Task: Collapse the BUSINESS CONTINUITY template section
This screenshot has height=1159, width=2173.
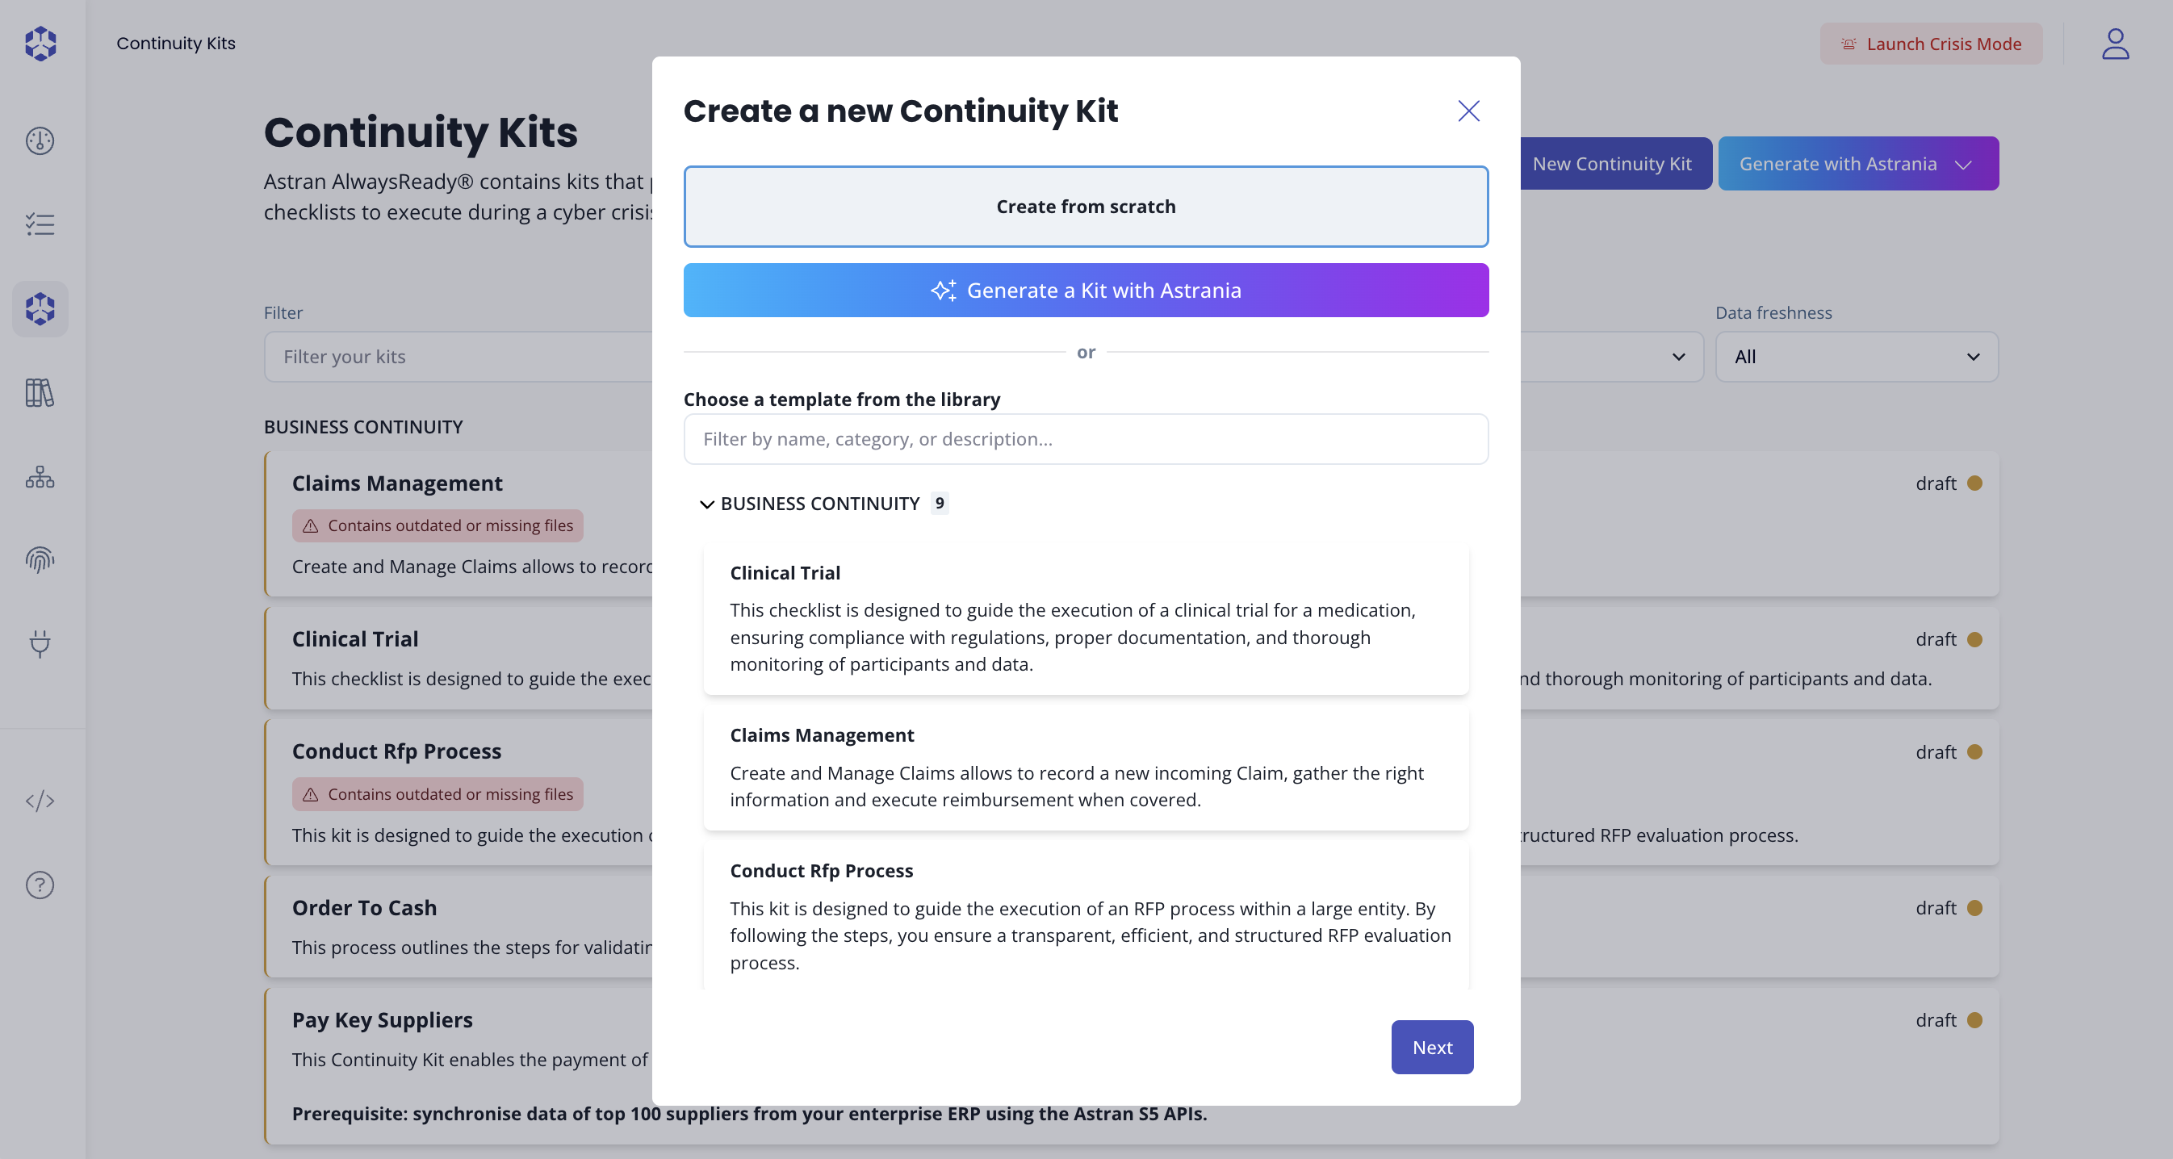Action: pos(708,504)
